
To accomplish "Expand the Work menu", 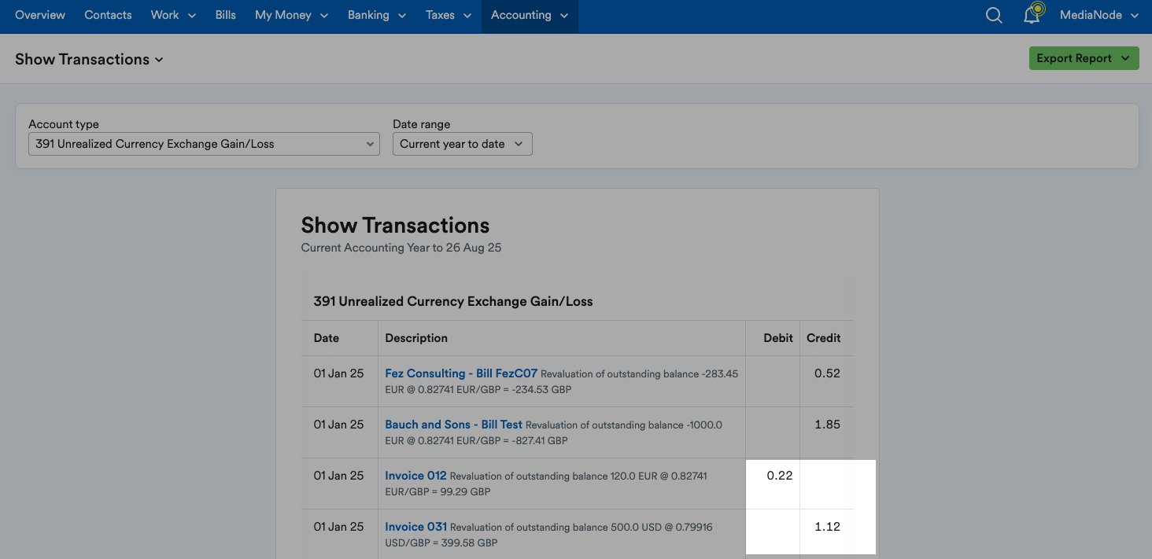I will tap(173, 15).
